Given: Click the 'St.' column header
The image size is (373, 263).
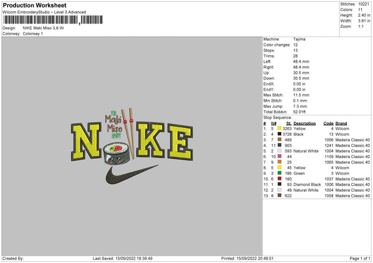Looking at the screenshot, I should [x=289, y=123].
